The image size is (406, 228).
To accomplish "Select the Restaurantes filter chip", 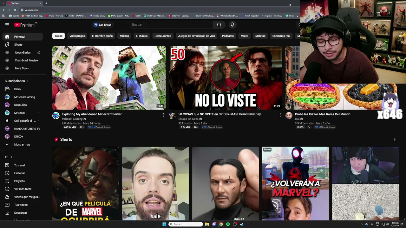I will pos(163,36).
